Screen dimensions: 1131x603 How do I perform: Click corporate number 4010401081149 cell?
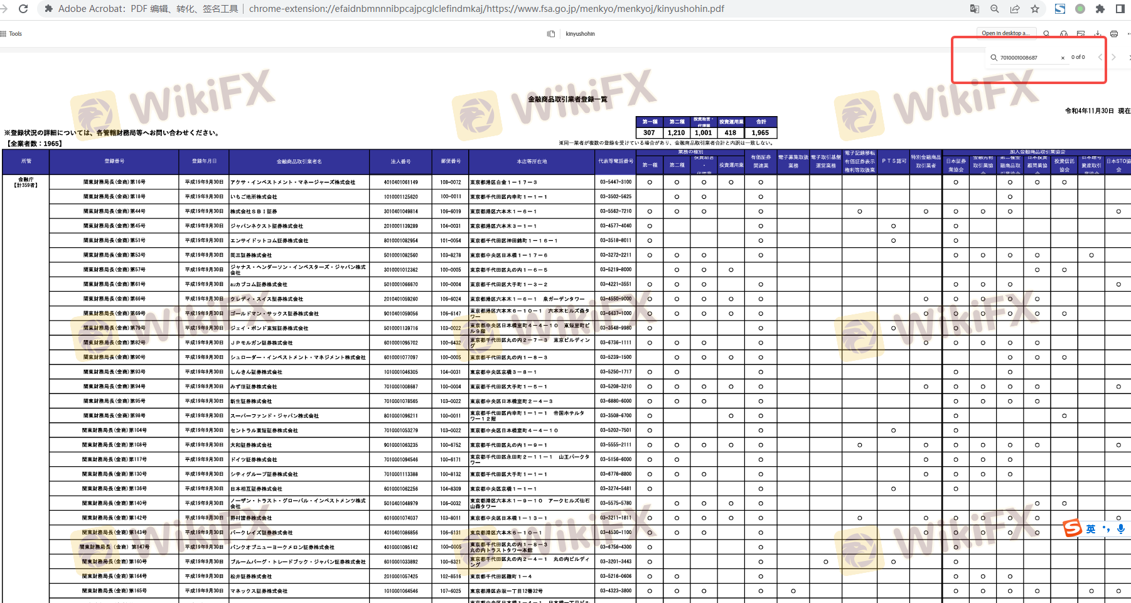[x=400, y=182]
